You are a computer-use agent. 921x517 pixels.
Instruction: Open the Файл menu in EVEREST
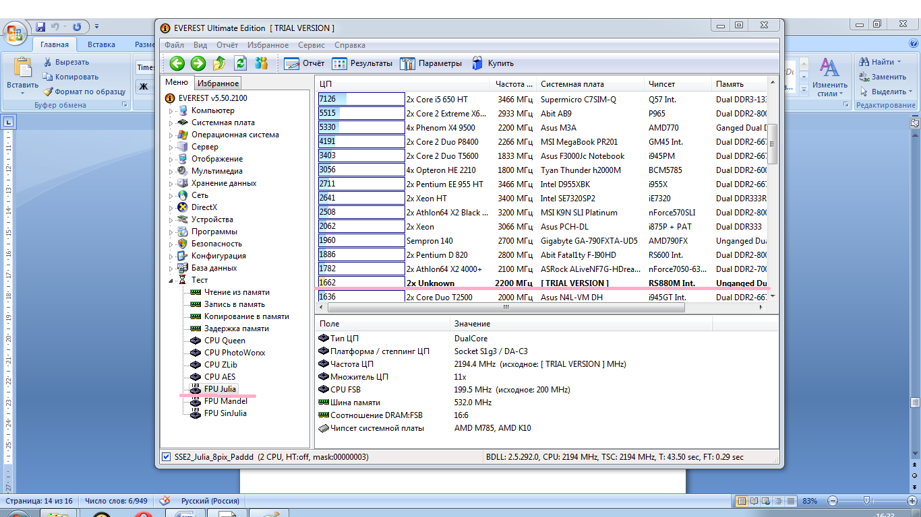174,45
